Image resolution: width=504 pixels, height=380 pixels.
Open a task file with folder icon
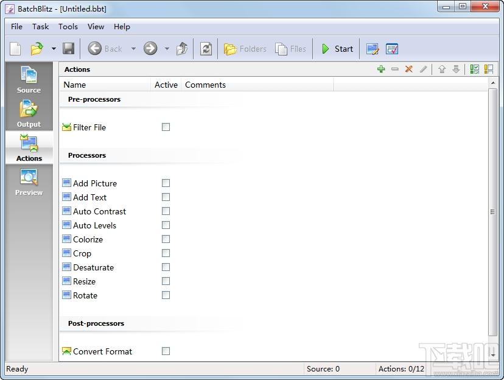[37, 49]
